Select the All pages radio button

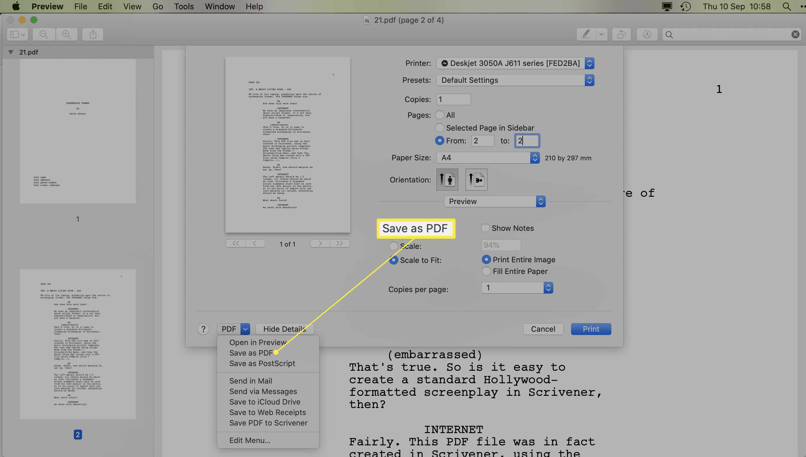(439, 115)
